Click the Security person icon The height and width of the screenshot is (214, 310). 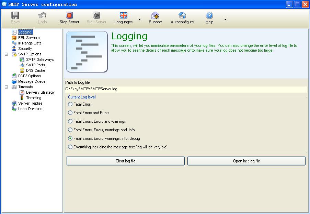14,49
